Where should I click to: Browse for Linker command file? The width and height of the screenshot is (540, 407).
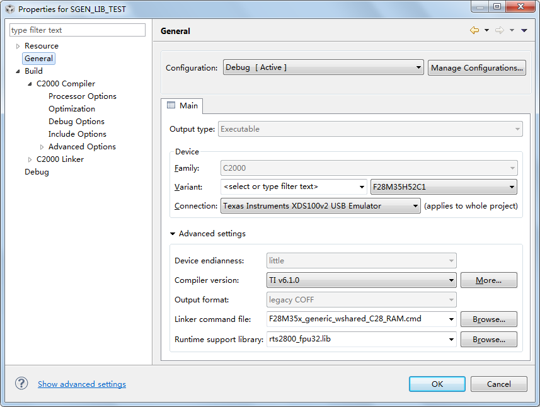(488, 319)
